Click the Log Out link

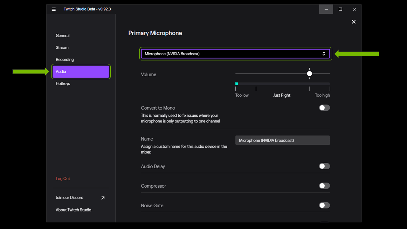point(63,178)
